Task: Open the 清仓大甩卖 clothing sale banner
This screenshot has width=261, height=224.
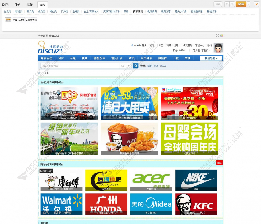Action: click(129, 103)
